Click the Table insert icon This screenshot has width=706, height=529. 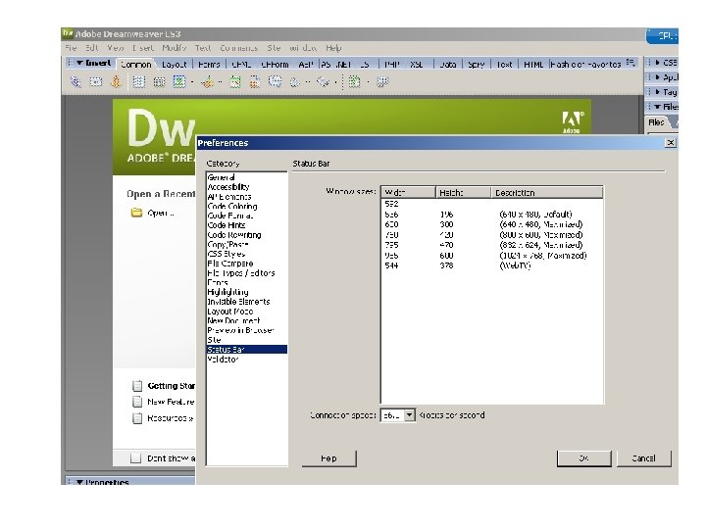point(138,82)
